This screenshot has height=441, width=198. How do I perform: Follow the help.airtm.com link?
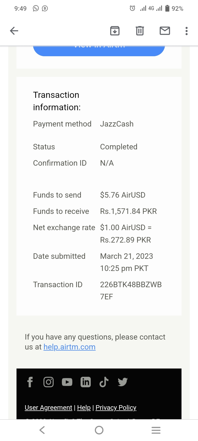click(69, 347)
